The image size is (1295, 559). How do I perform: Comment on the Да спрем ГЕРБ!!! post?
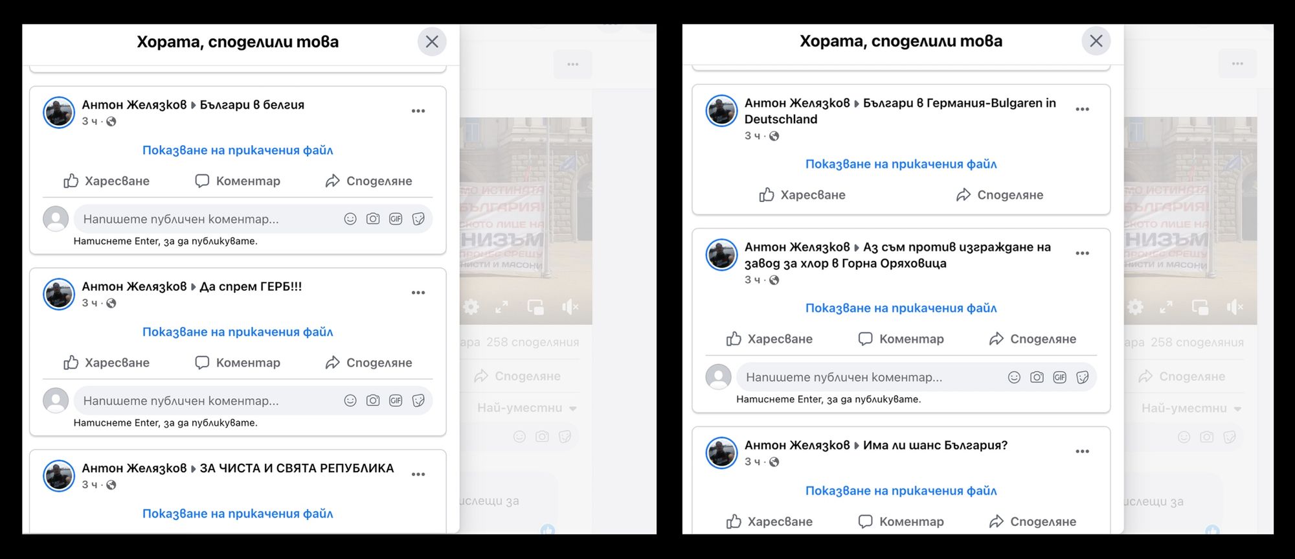[x=238, y=363]
